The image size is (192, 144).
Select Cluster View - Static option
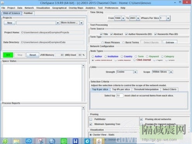(x=91, y=135)
